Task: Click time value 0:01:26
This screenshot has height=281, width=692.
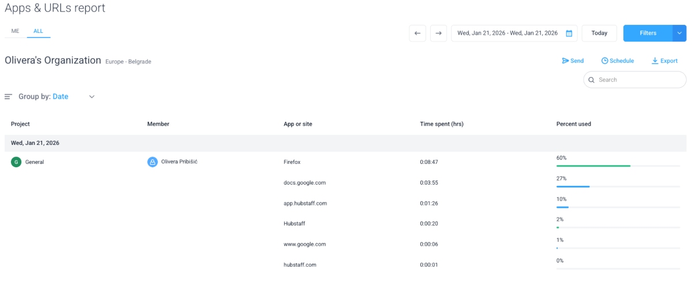Action: (430, 203)
